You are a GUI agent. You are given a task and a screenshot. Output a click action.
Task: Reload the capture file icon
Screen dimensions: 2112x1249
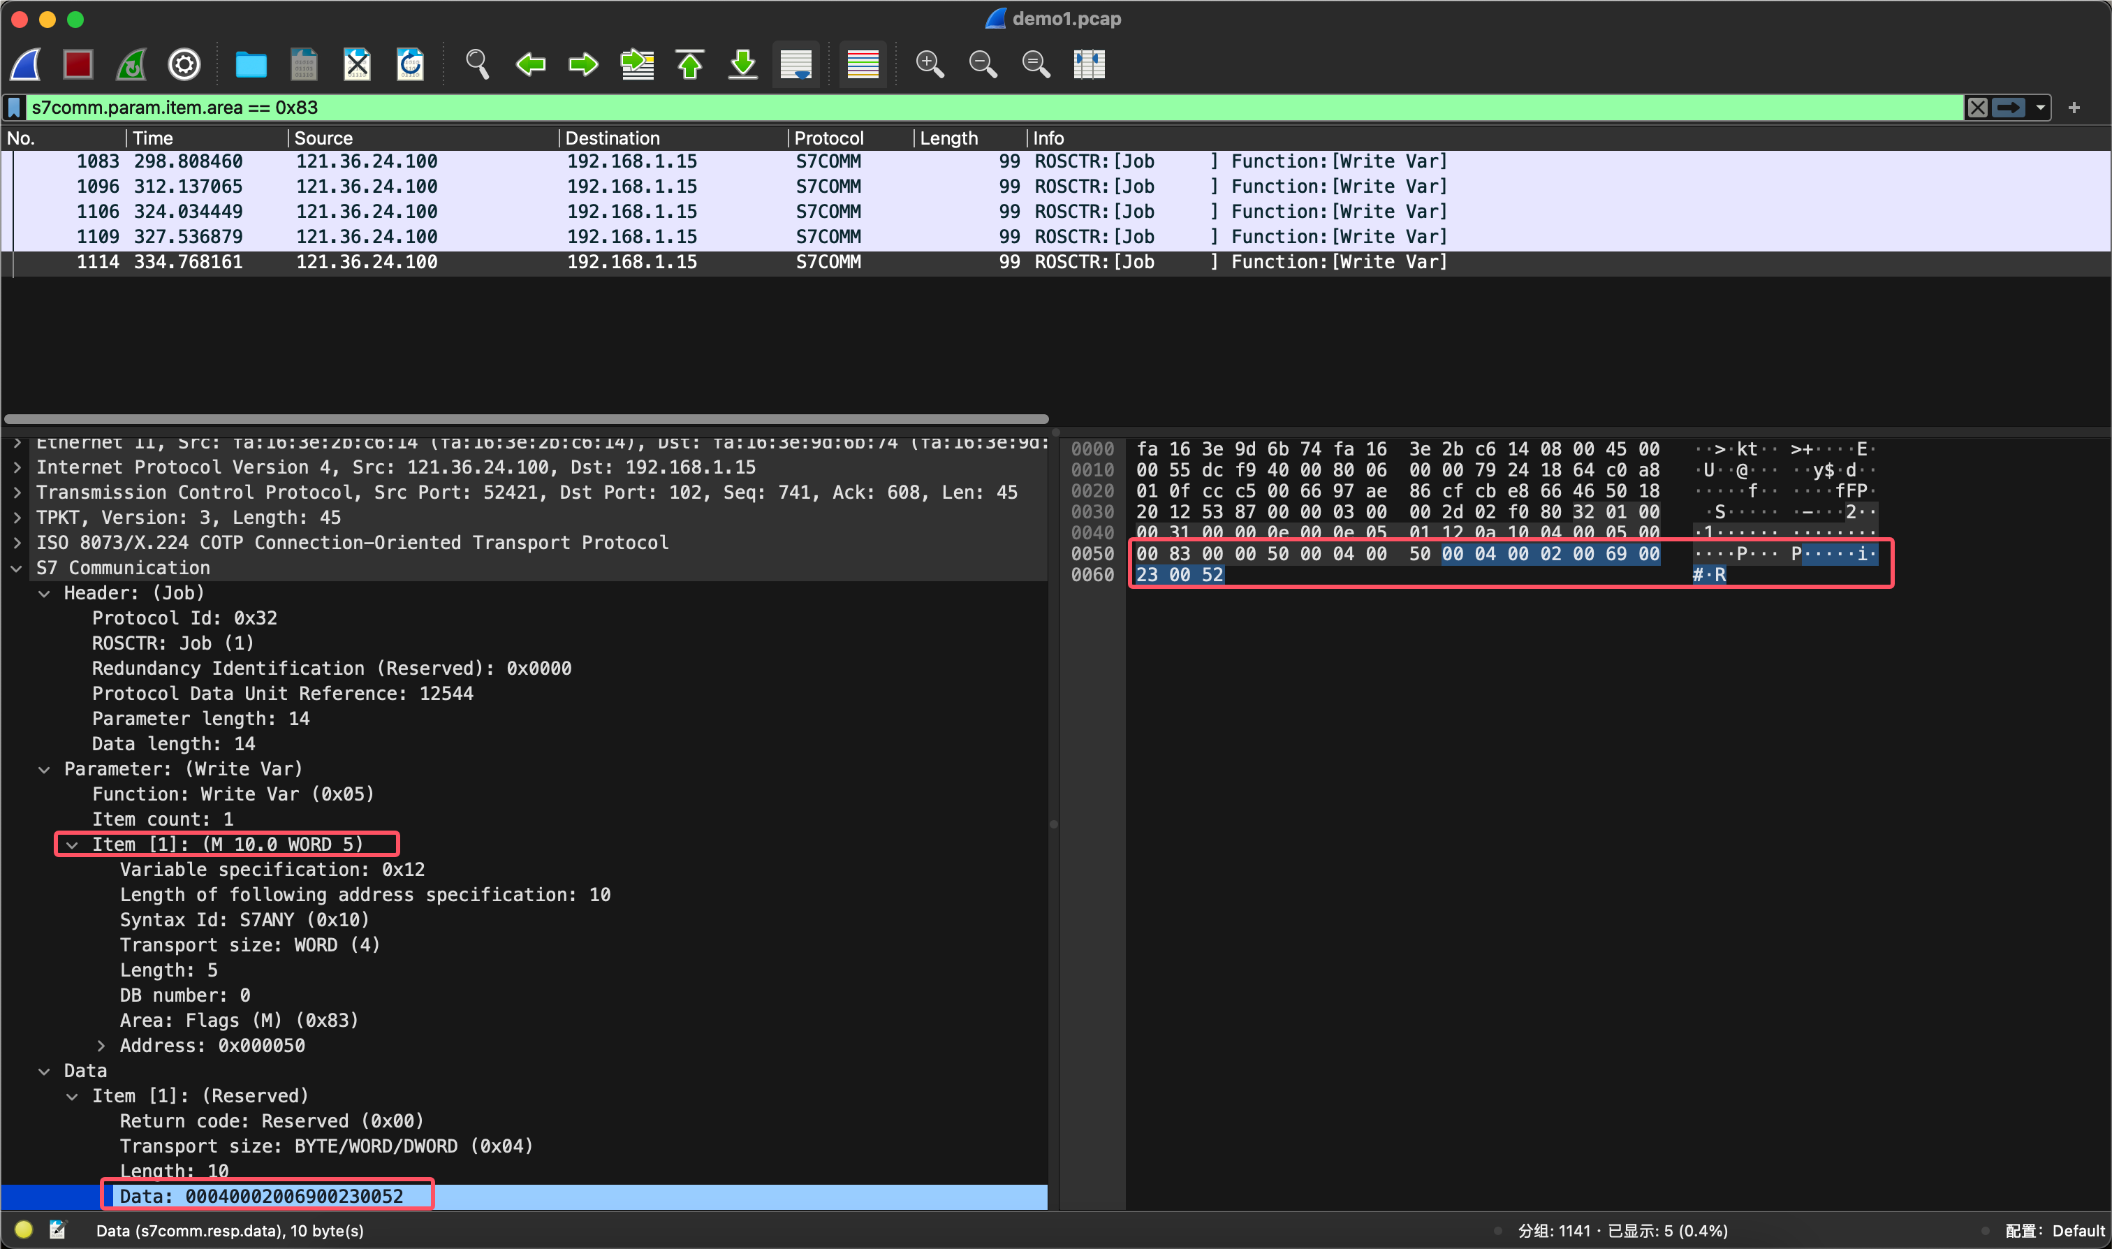point(410,64)
